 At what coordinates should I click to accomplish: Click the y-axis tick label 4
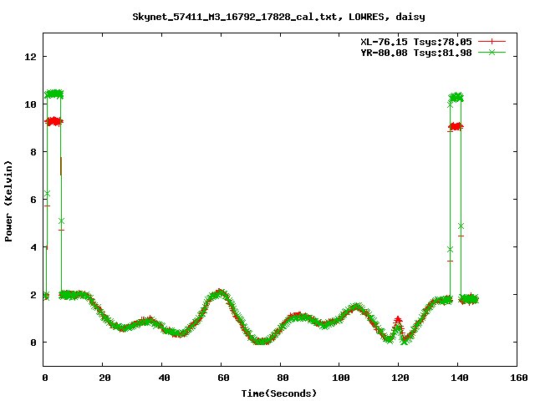pos(33,247)
